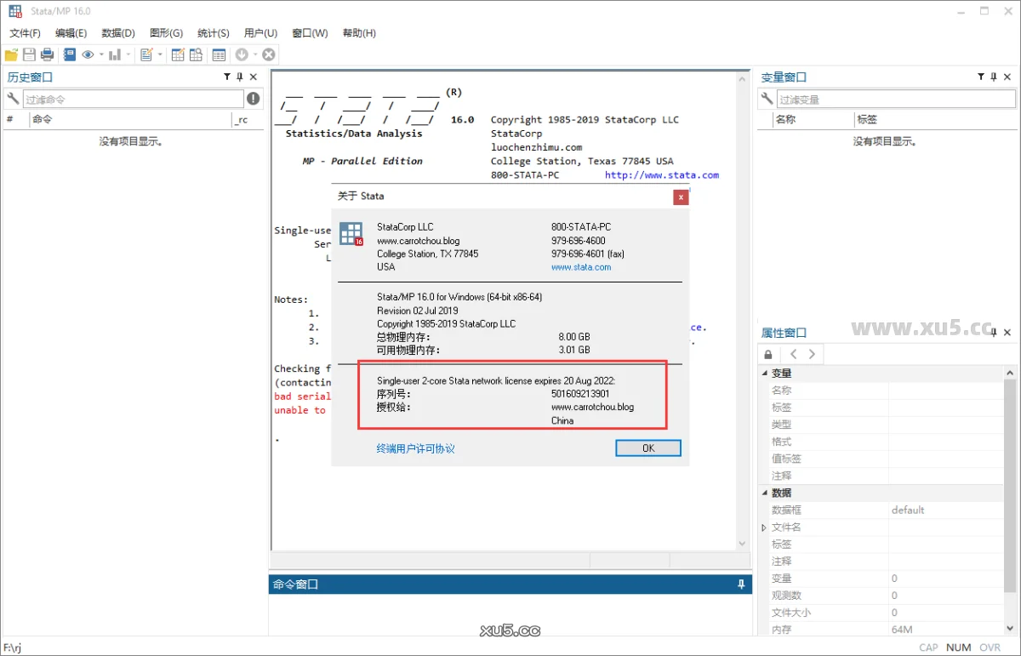This screenshot has width=1021, height=656.
Task: Open the Log file icon
Action: pos(69,54)
